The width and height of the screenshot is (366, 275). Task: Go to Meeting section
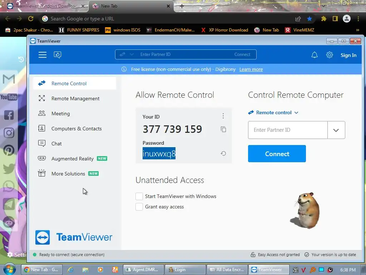74,114
